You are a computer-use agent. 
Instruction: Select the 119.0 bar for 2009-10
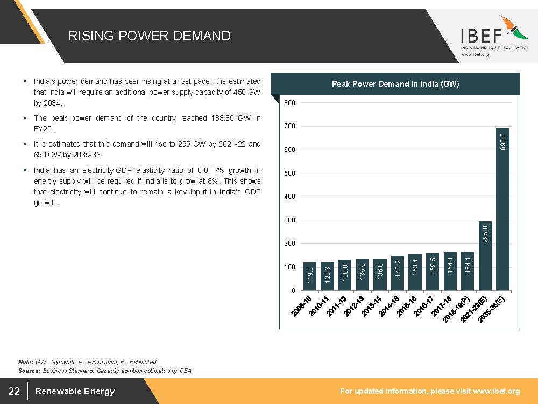310,276
